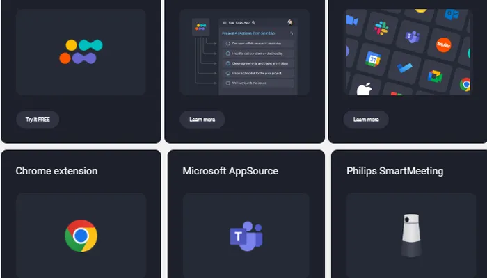Click the colorful dots logo in first card

pos(81,52)
